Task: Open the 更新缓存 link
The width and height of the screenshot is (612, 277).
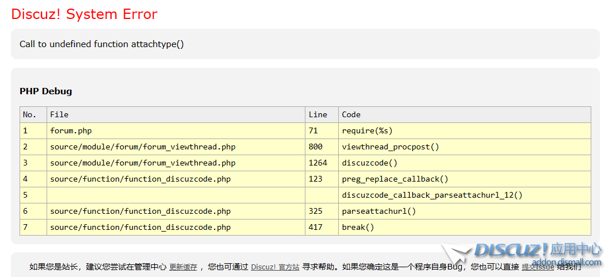Action: 183,267
